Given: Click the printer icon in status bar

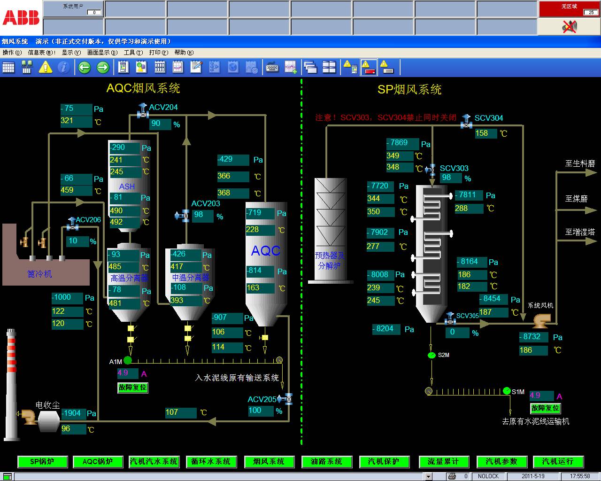Looking at the screenshot, I should (x=452, y=476).
